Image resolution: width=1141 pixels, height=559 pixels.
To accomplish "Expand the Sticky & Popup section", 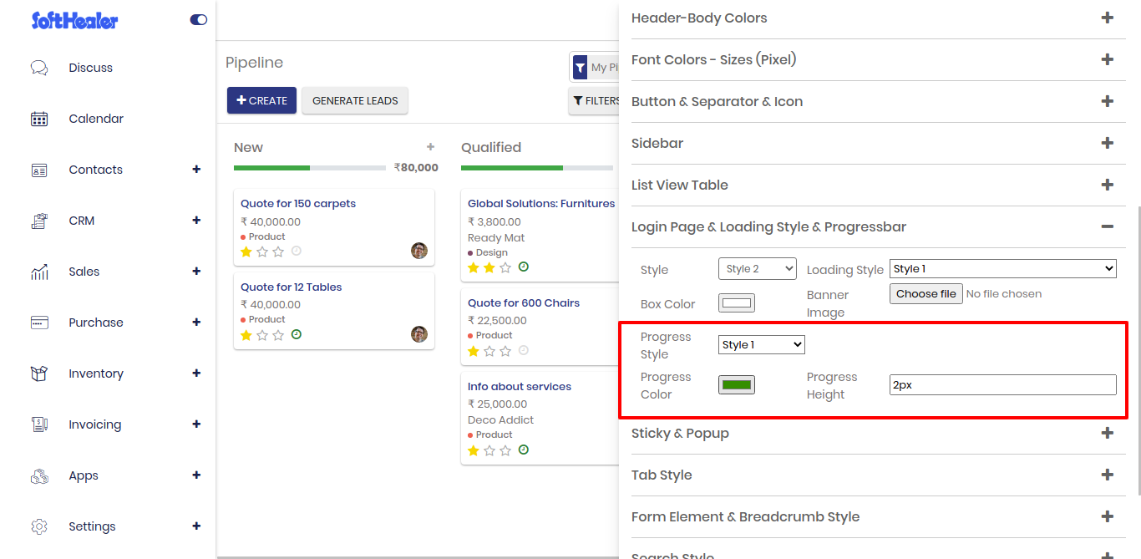I will (1108, 433).
